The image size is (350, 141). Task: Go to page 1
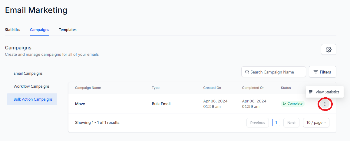click(276, 123)
